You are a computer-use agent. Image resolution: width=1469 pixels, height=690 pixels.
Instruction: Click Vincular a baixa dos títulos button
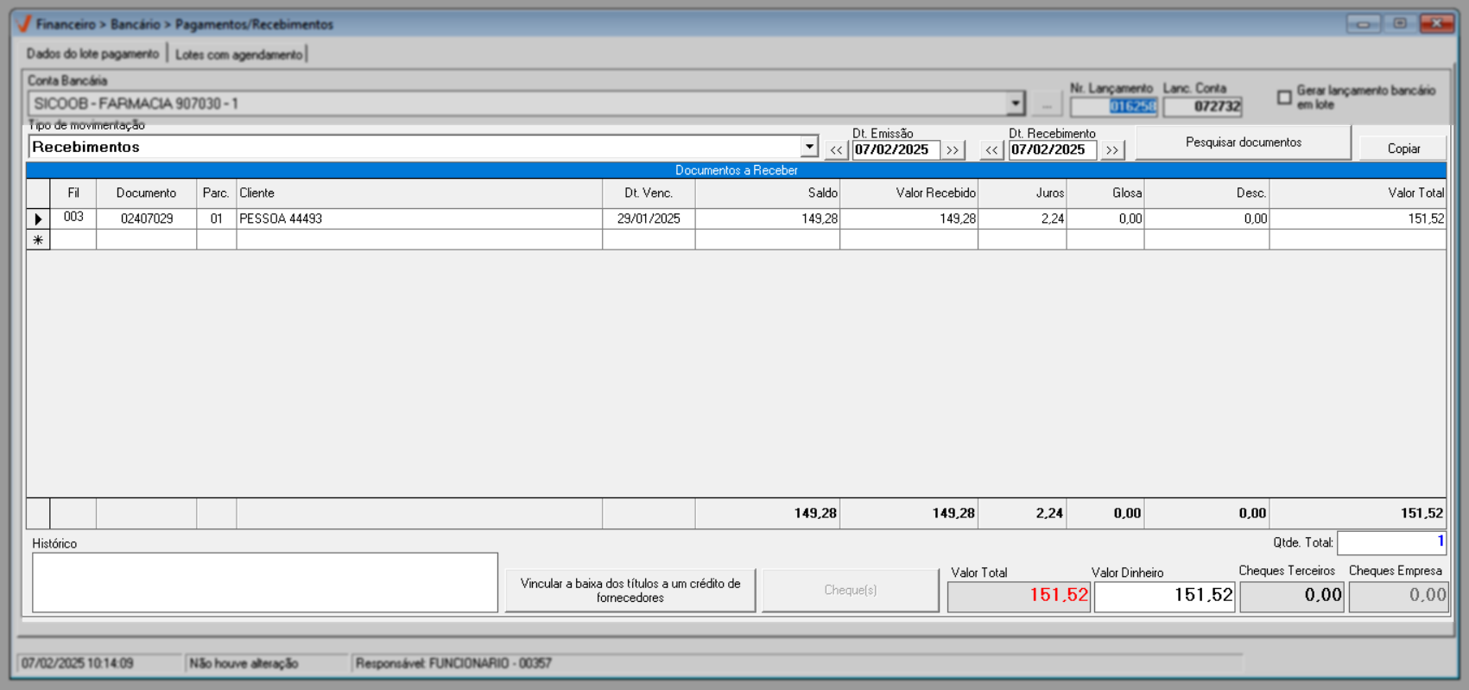pos(630,591)
